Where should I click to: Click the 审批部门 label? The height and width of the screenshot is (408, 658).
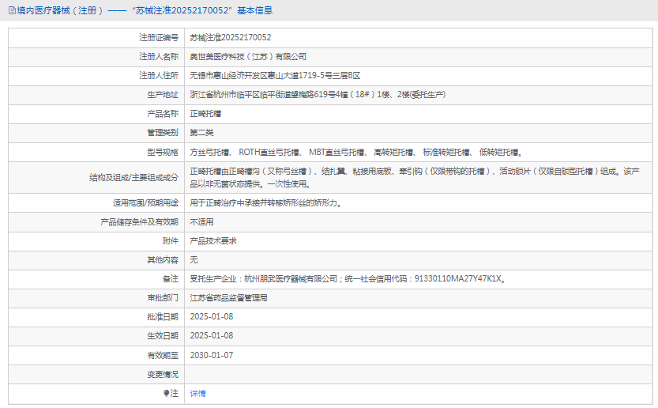click(163, 298)
